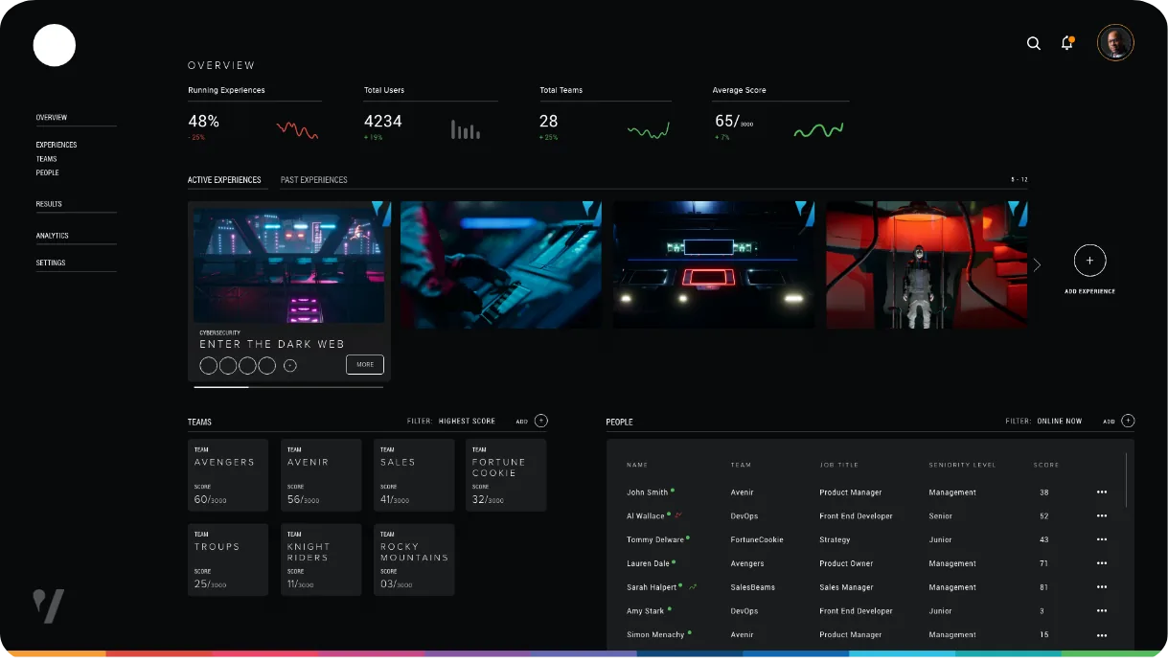The height and width of the screenshot is (663, 1168).
Task: Open the user profile avatar
Action: 1115,42
